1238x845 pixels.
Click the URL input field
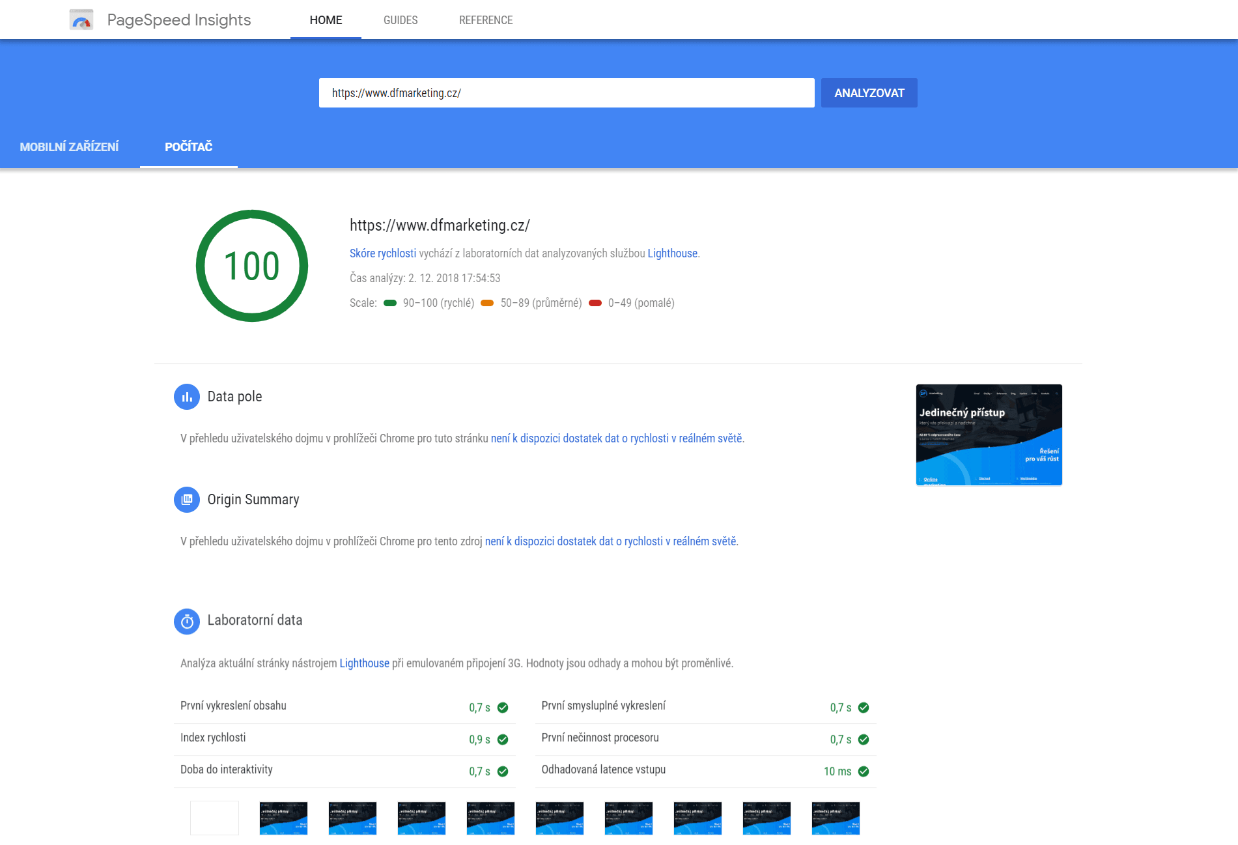point(566,93)
